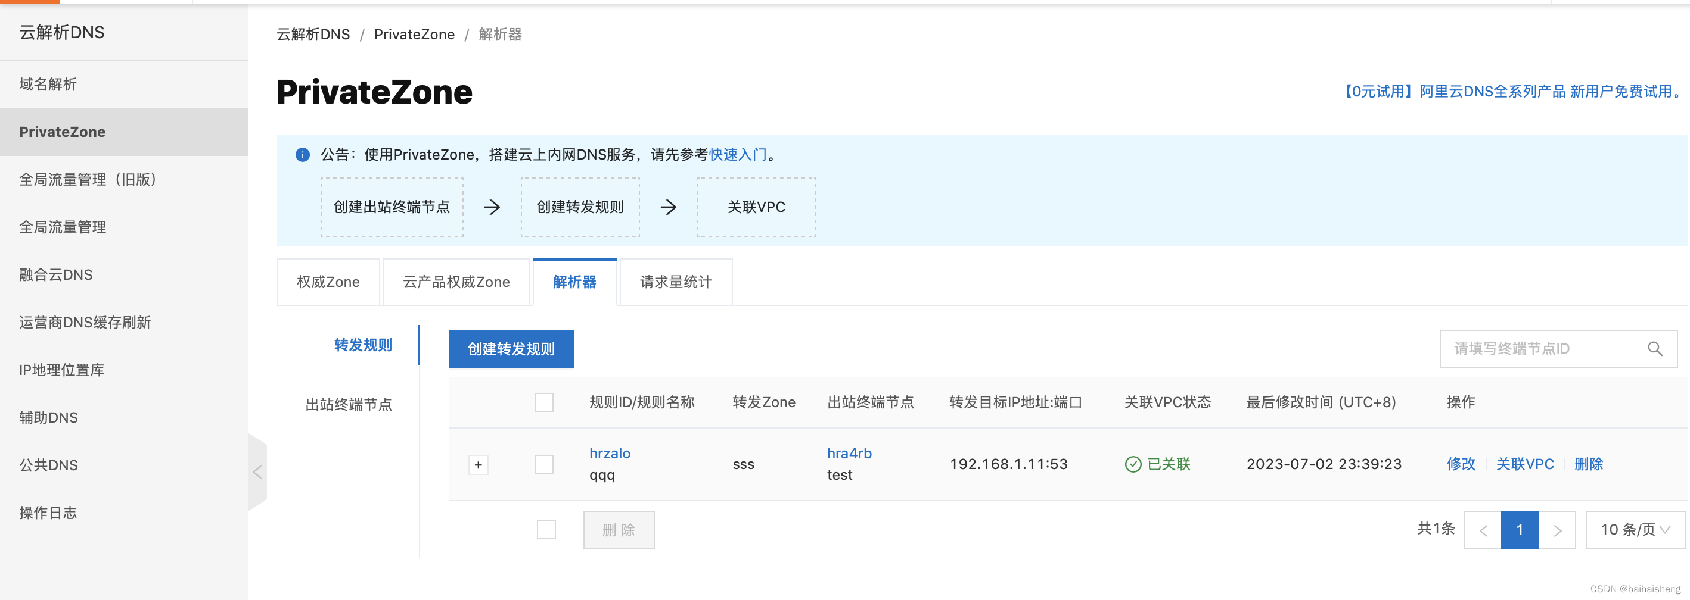The width and height of the screenshot is (1690, 600).
Task: Check the checkbox for rule hrzalo
Action: point(544,464)
